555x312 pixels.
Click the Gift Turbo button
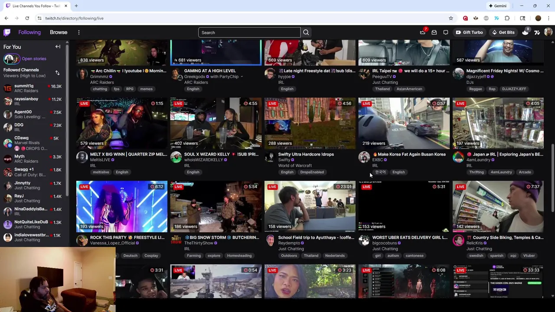click(469, 32)
